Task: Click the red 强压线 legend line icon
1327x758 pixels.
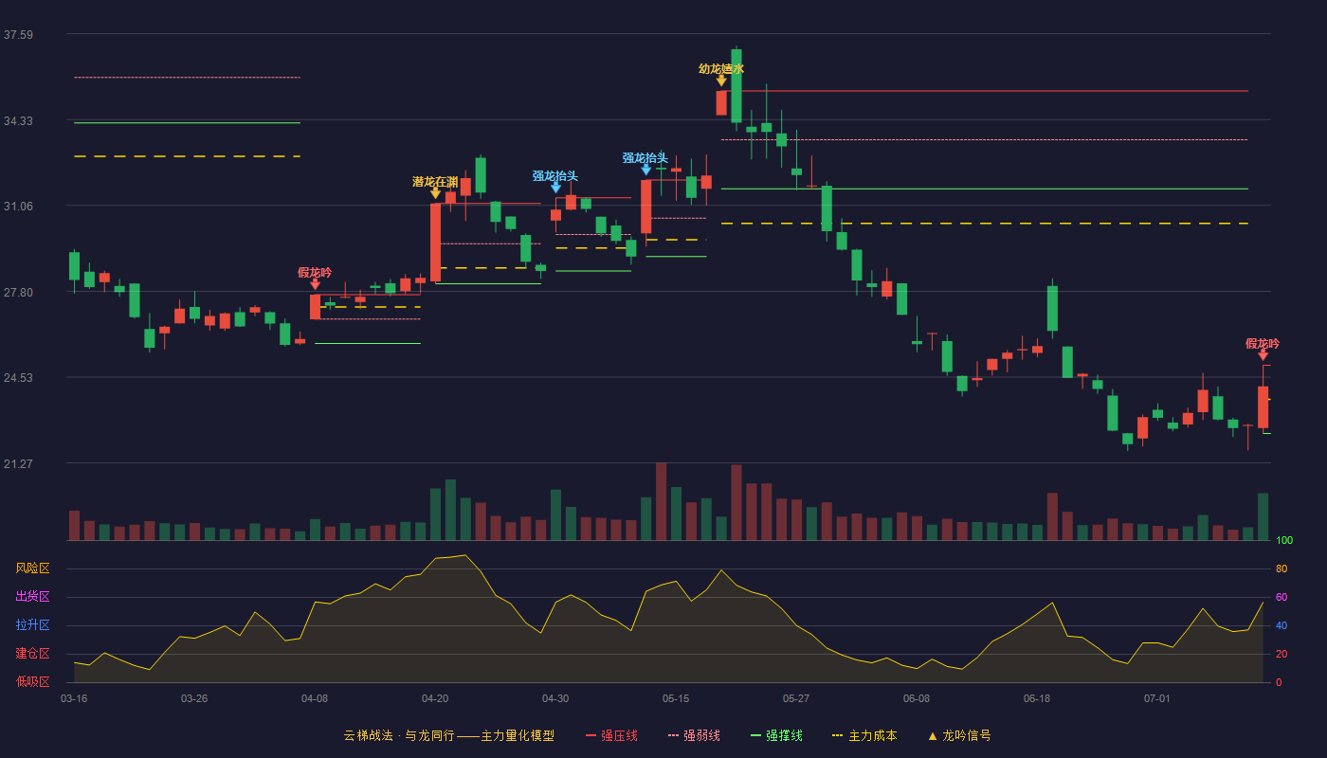Action: pos(591,735)
